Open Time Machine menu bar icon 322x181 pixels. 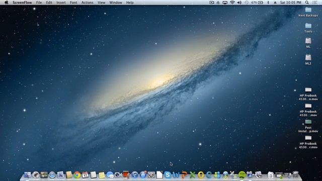coord(247,3)
